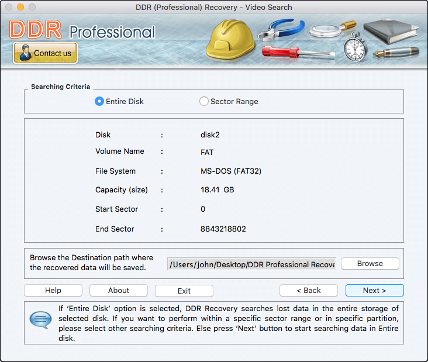
Task: Open the About dialog
Action: click(119, 290)
